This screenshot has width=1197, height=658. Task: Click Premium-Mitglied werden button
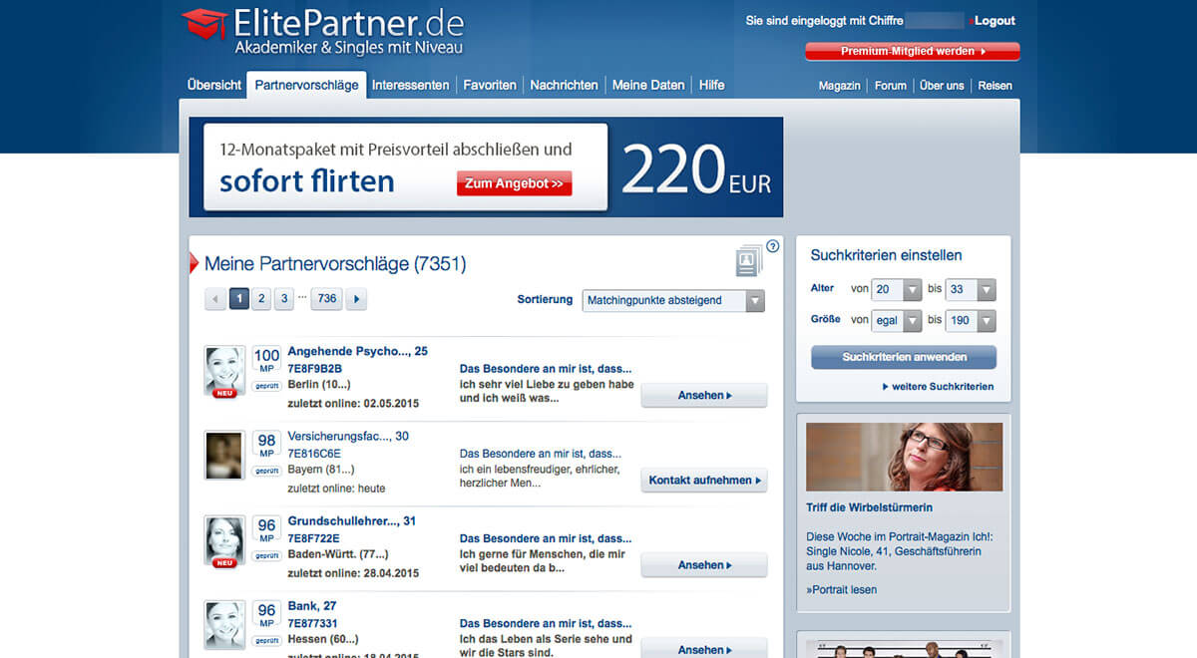point(913,51)
